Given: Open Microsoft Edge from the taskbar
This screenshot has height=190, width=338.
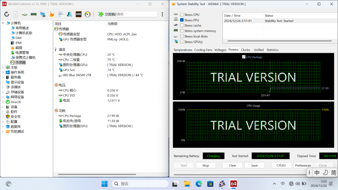Looking at the screenshot, I should tap(199, 184).
